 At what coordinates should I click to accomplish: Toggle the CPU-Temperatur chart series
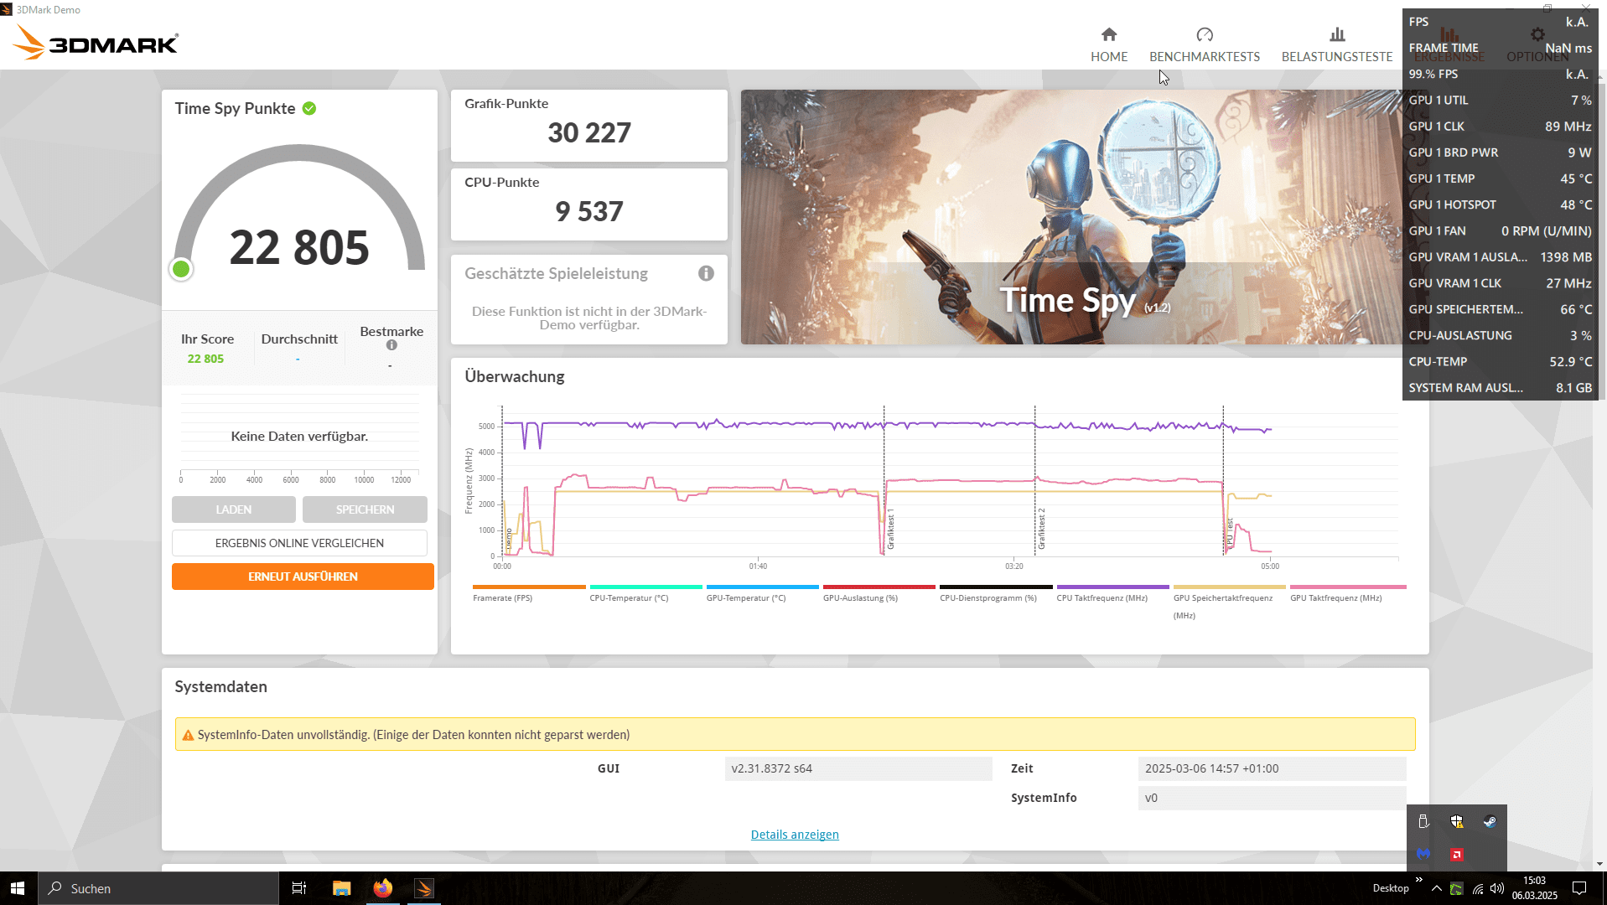[x=645, y=593]
